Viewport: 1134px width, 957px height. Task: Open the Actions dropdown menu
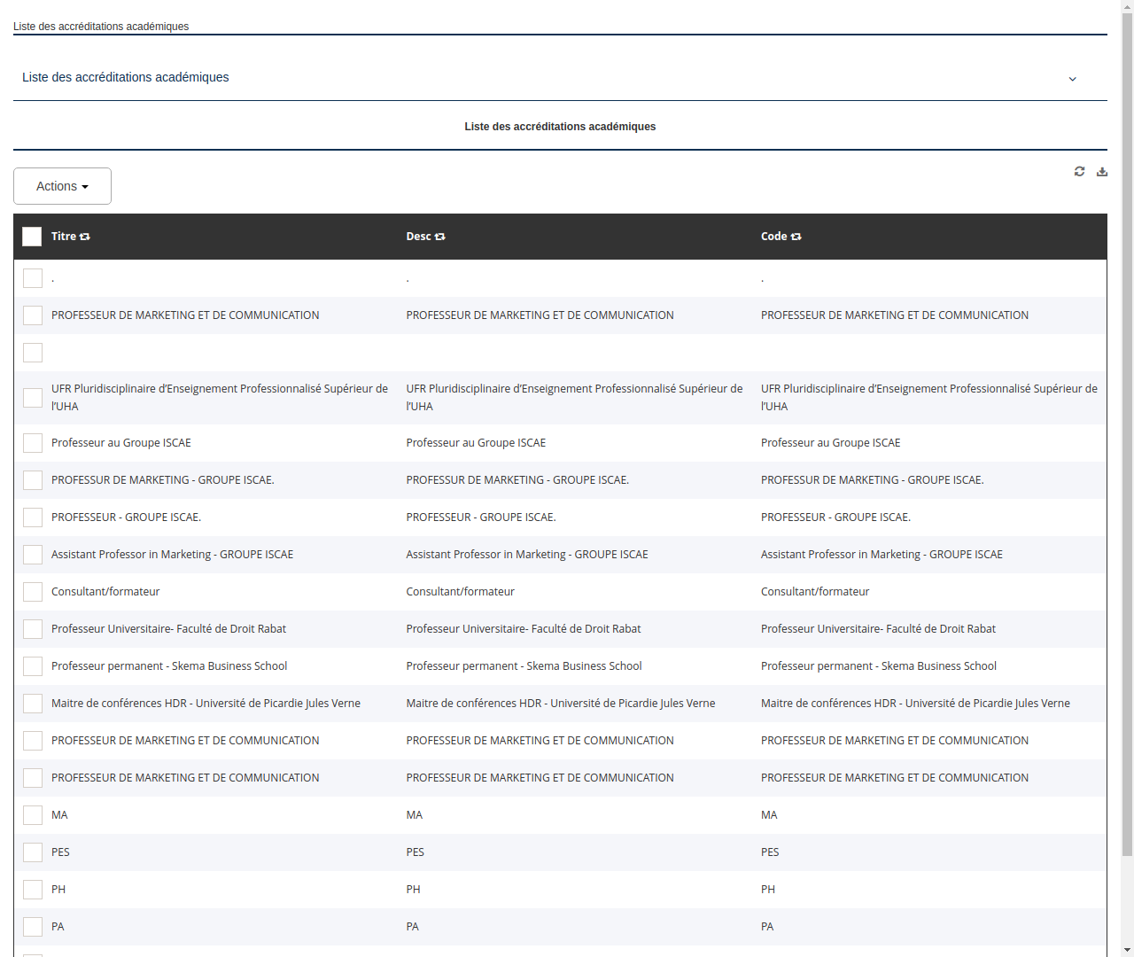tap(62, 186)
